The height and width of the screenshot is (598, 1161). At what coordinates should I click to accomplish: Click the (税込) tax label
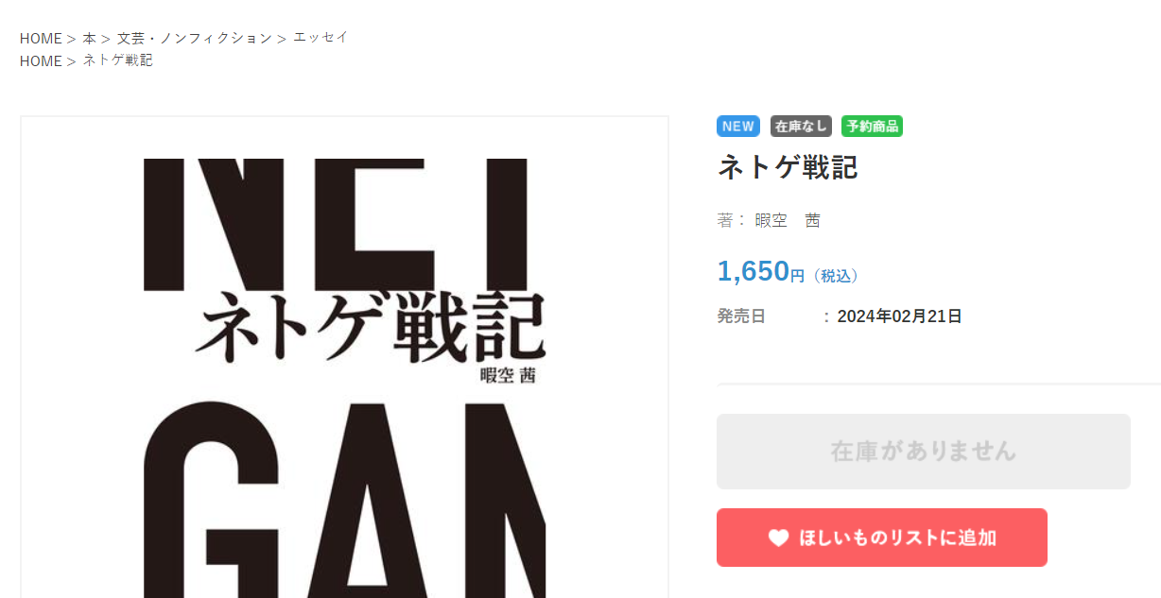(836, 276)
